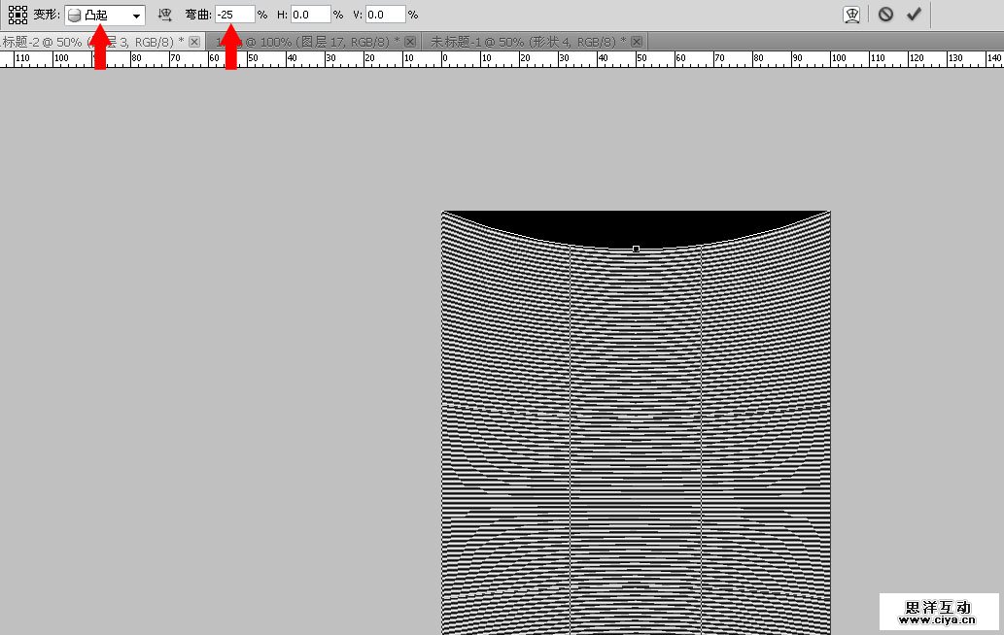Image resolution: width=1004 pixels, height=635 pixels.
Task: Commit the transform with the checkmark icon
Action: click(x=914, y=15)
